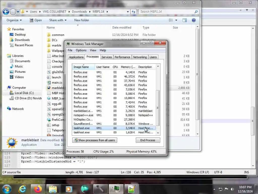The width and height of the screenshot is (258, 194).
Task: Select the DCs folder icon
Action: point(49,40)
